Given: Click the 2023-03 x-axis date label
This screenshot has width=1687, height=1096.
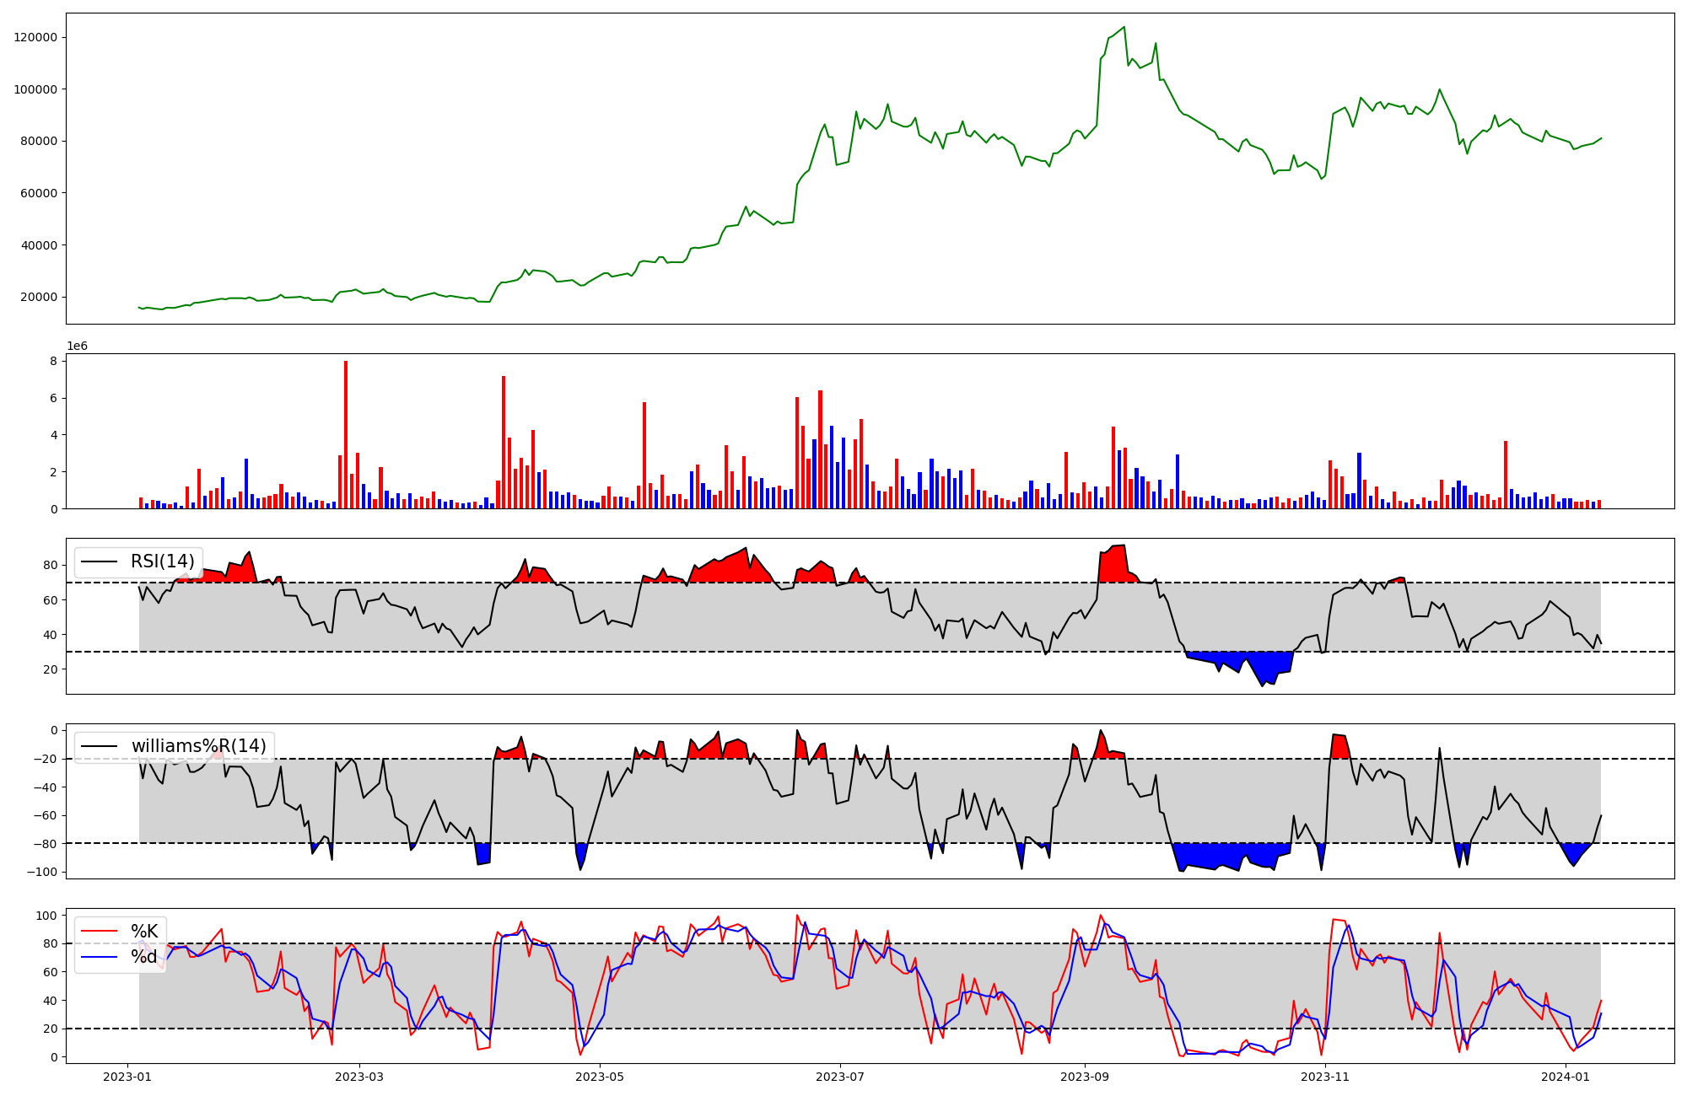Looking at the screenshot, I should [x=360, y=1077].
